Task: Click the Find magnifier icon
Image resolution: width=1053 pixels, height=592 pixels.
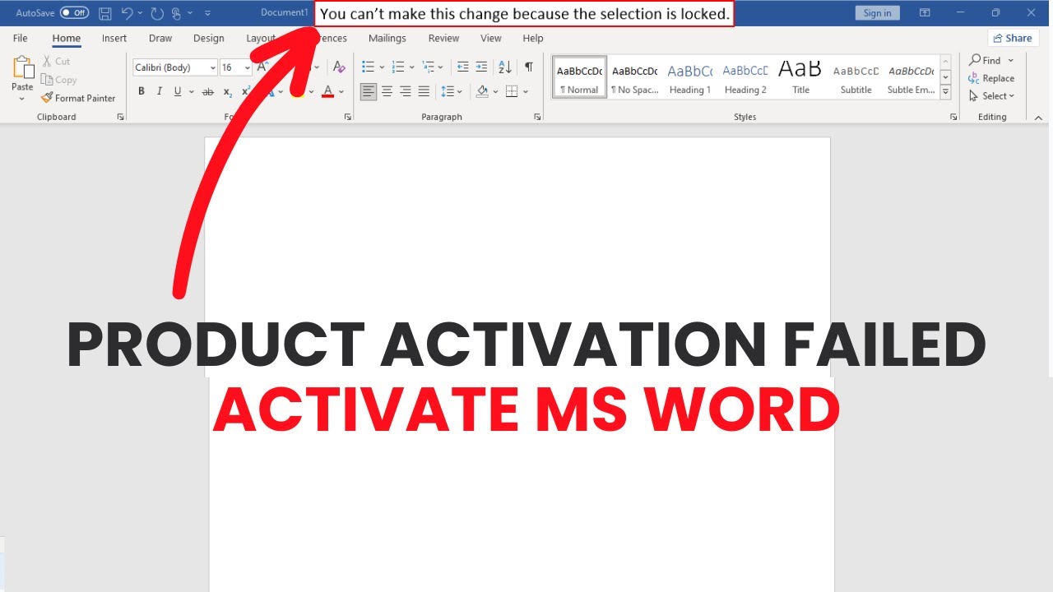Action: pos(975,60)
